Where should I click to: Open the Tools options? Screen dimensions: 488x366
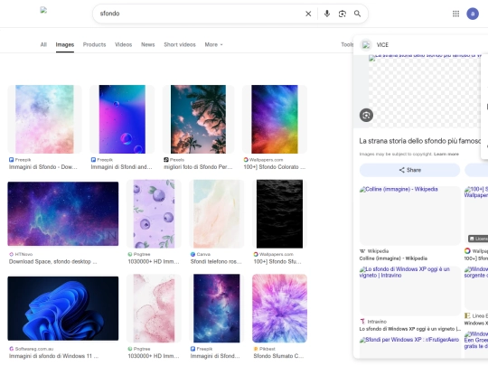(x=347, y=45)
